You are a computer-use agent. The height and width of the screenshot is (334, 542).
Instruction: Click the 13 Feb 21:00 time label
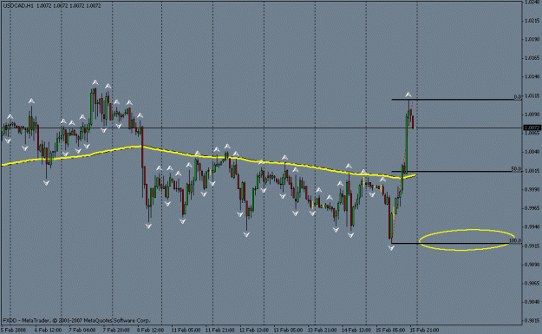[x=322, y=330]
